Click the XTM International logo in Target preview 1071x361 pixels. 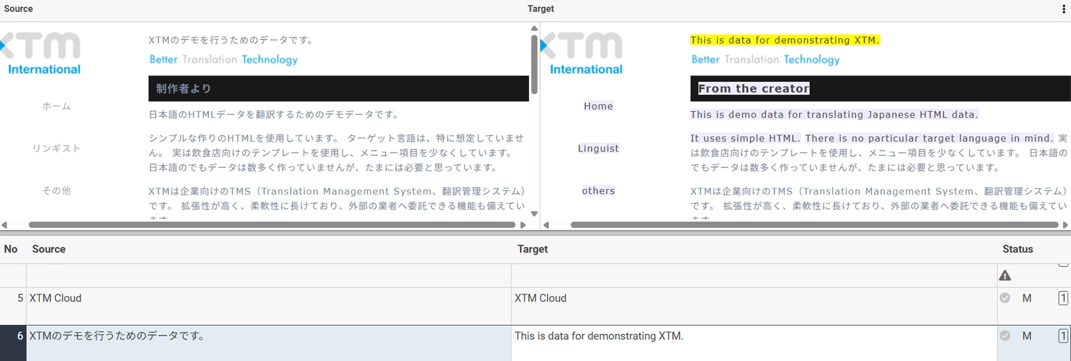click(584, 54)
